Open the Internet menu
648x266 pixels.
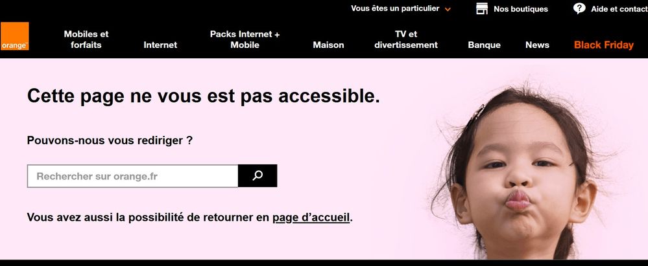160,45
